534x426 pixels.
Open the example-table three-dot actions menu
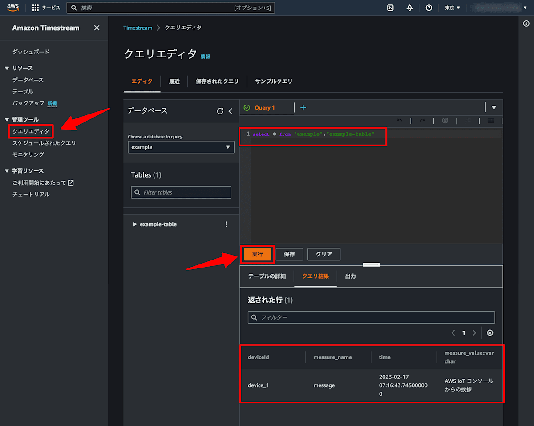click(226, 224)
